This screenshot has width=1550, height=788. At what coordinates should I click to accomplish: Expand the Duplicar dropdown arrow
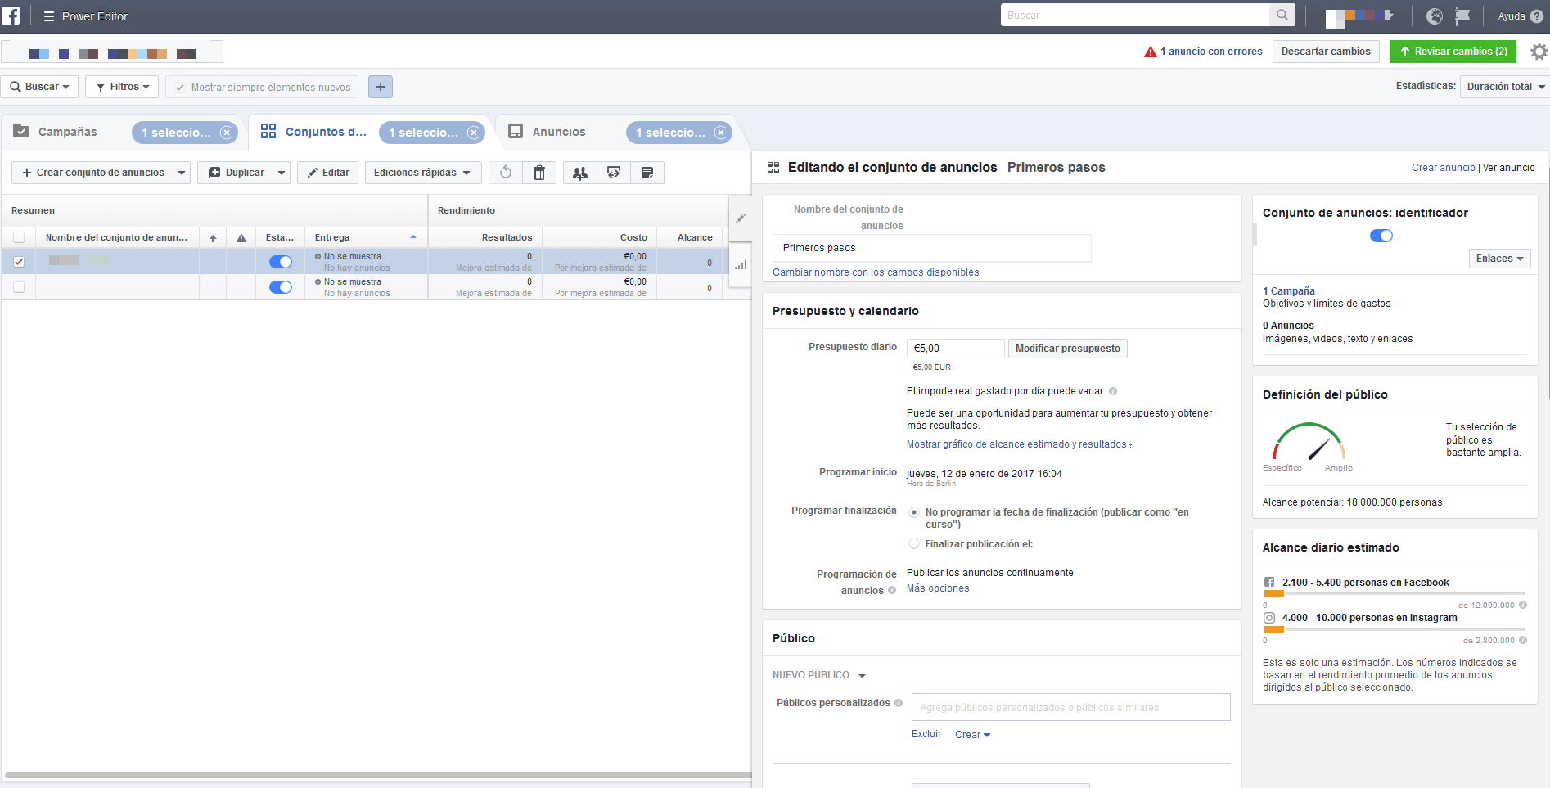282,173
